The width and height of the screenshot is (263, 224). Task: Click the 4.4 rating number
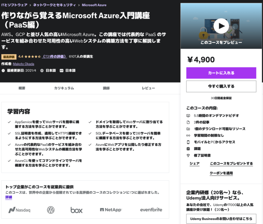[21, 57]
